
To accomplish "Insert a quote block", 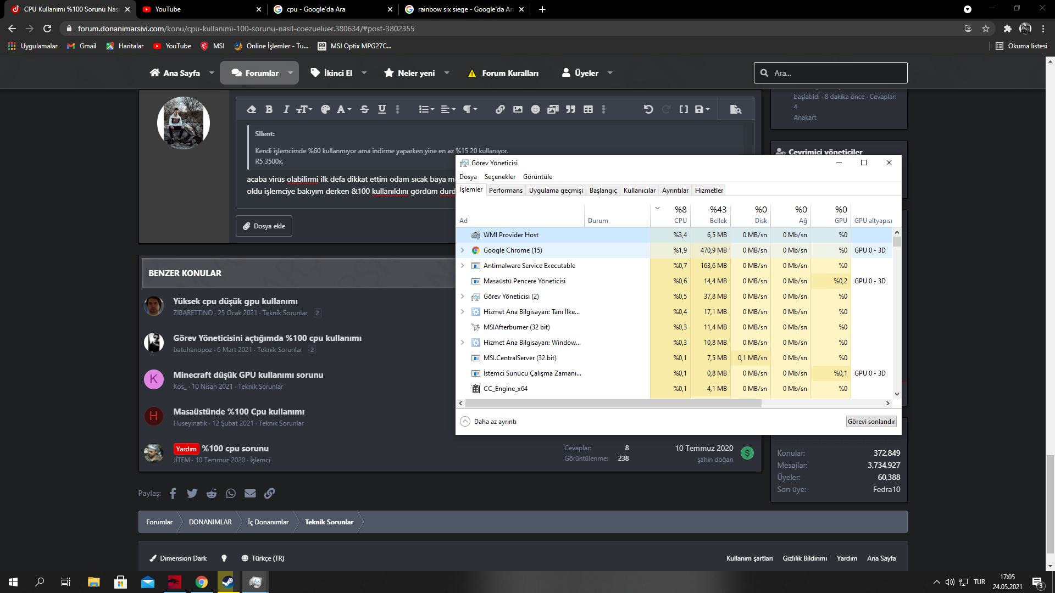I will point(570,109).
